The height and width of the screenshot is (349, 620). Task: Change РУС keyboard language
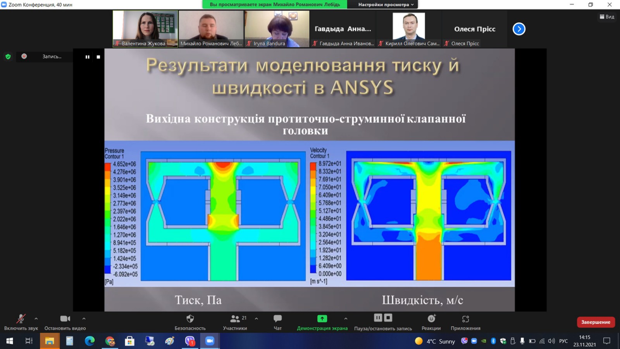(x=563, y=341)
